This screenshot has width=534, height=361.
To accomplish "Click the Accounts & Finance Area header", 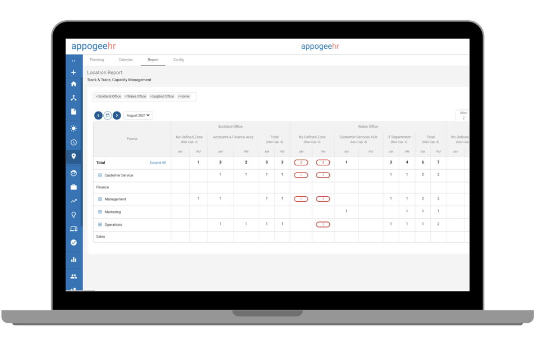I will [x=233, y=137].
